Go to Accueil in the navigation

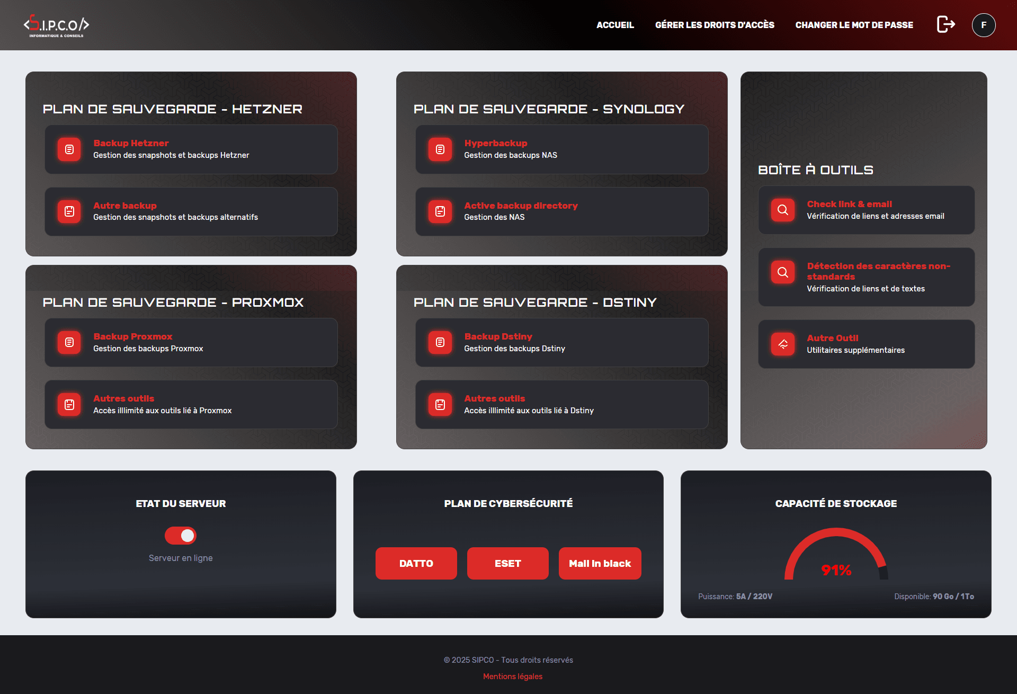click(x=615, y=25)
